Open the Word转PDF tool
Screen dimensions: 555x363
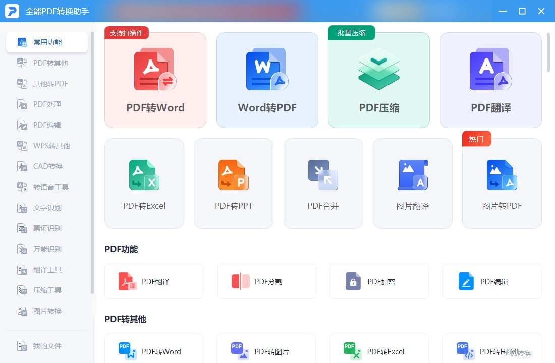point(267,80)
